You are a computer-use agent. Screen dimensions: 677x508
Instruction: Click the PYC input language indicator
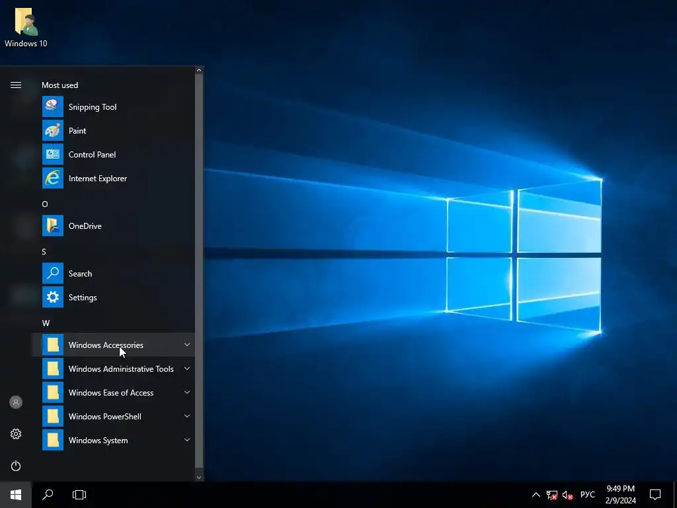(x=587, y=495)
